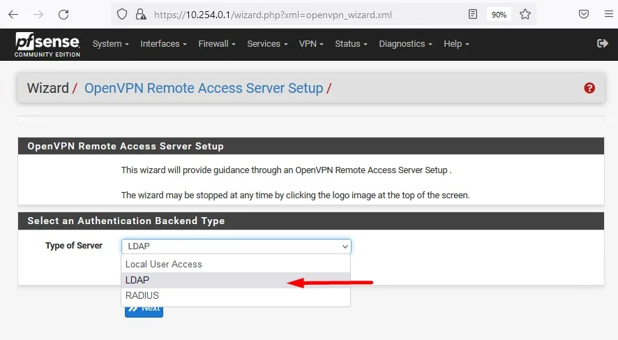Click the browser forward arrow

point(38,15)
